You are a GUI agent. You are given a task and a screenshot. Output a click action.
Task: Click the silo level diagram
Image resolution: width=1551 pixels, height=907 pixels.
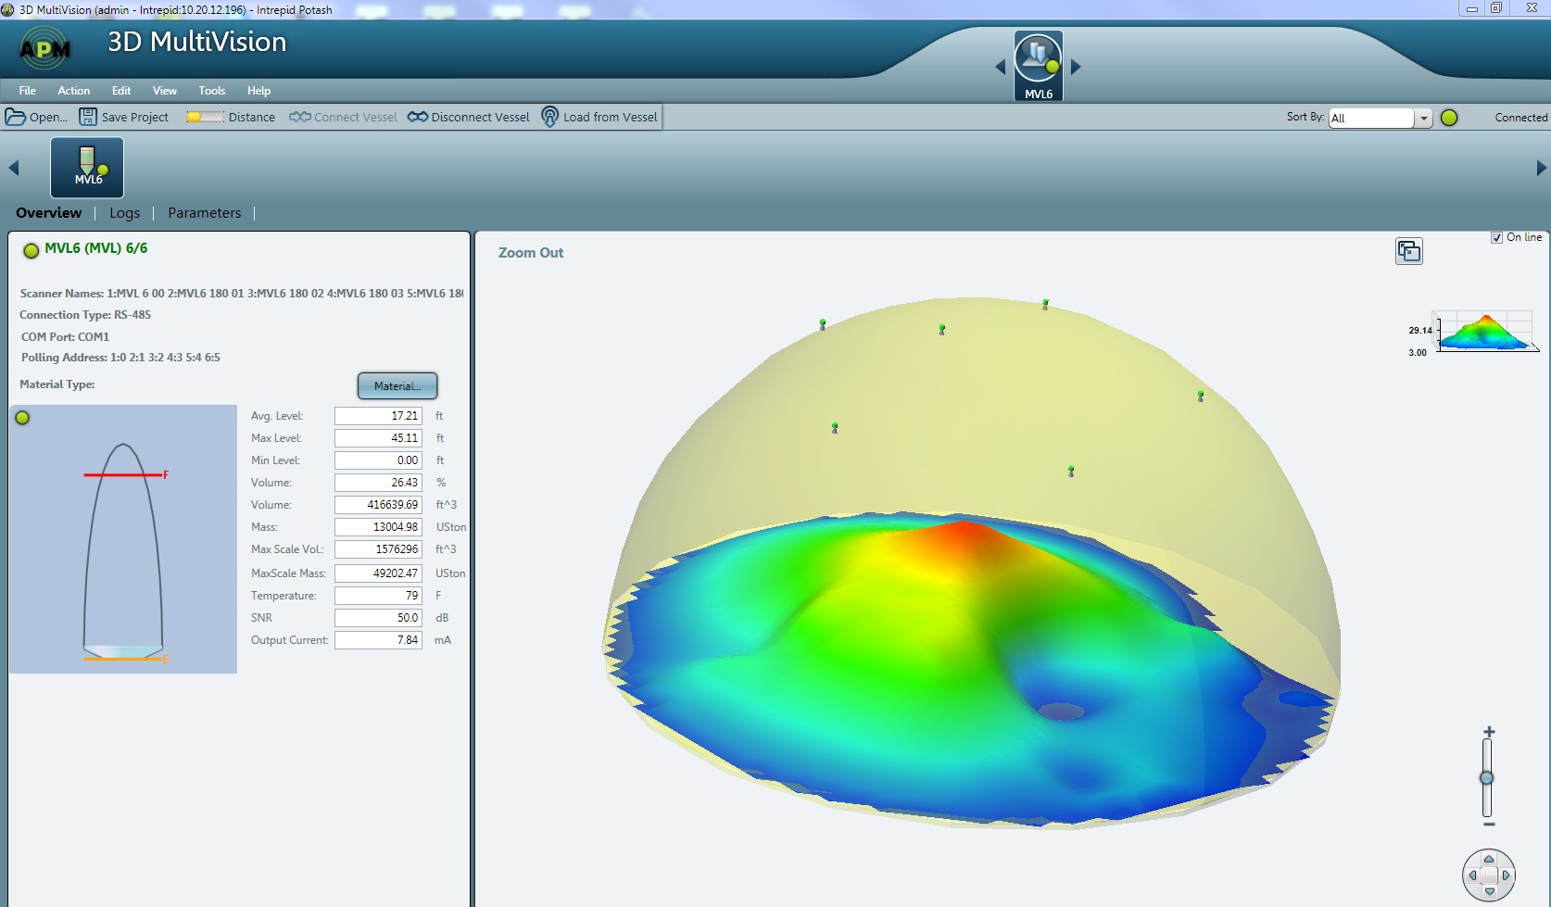click(123, 539)
